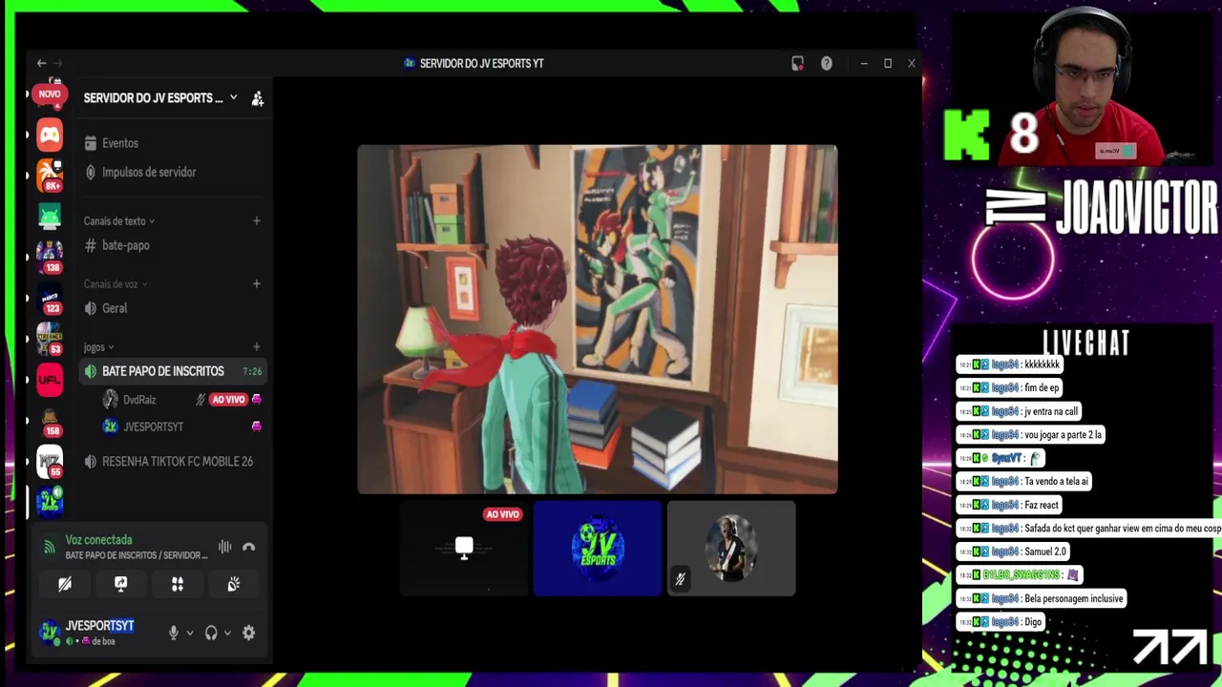The image size is (1222, 687).
Task: Toggle noise suppression waveform icon
Action: tap(224, 547)
